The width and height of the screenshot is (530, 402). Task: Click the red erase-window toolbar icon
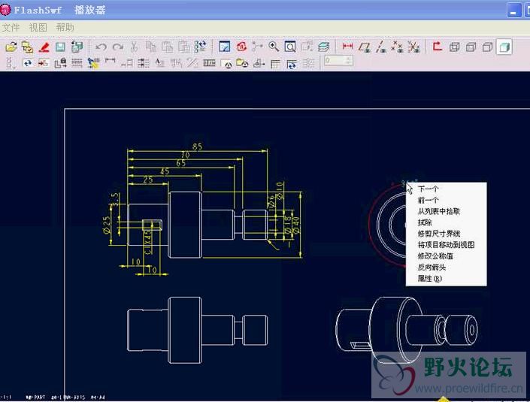click(x=44, y=47)
